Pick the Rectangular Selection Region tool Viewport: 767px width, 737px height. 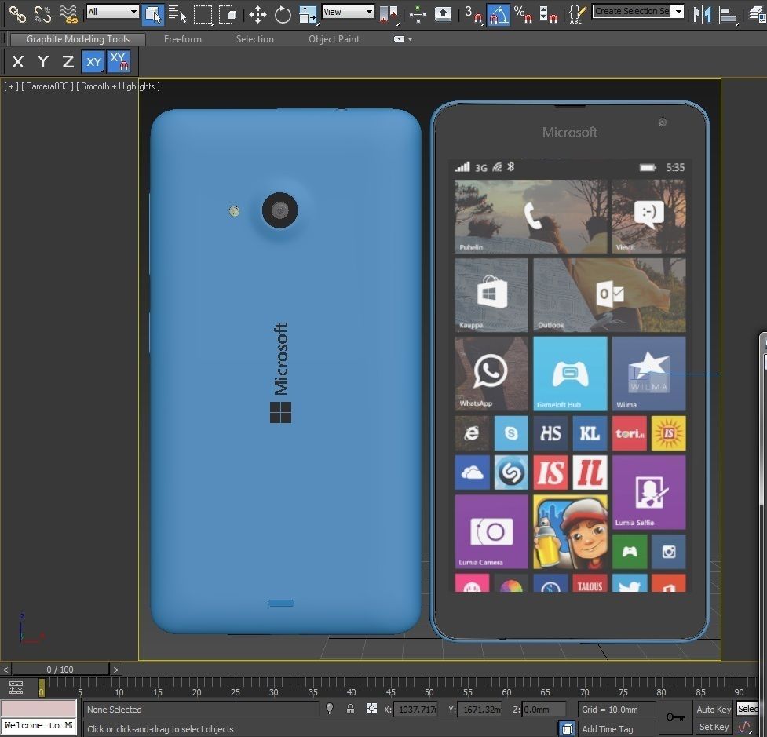[203, 15]
